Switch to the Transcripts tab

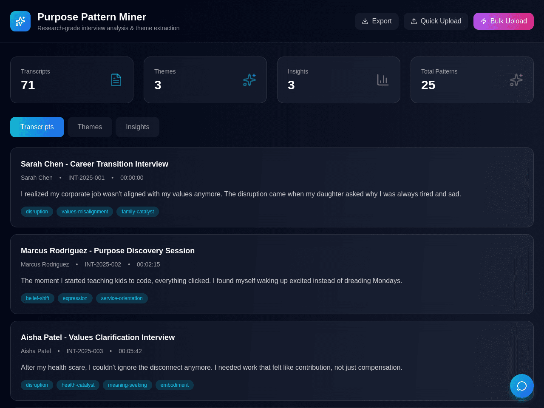pos(37,127)
